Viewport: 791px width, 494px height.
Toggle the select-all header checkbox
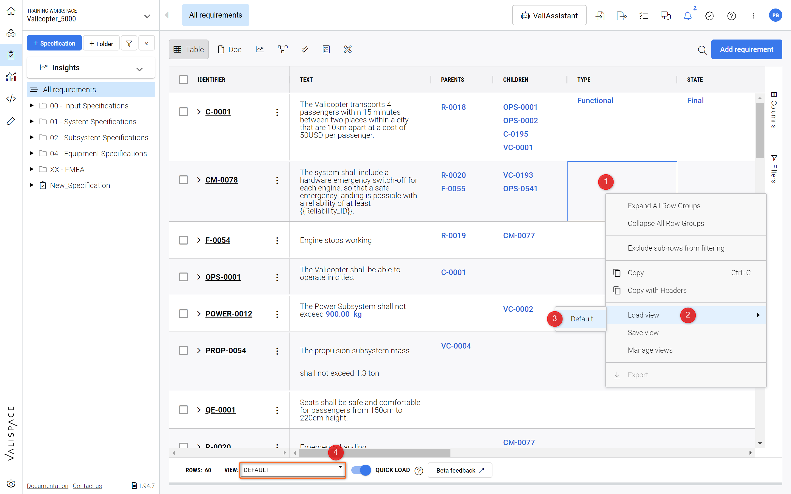(183, 79)
